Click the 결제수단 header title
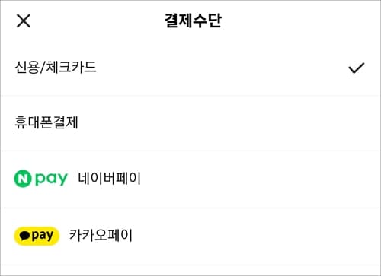This screenshot has width=381, height=276. [193, 21]
